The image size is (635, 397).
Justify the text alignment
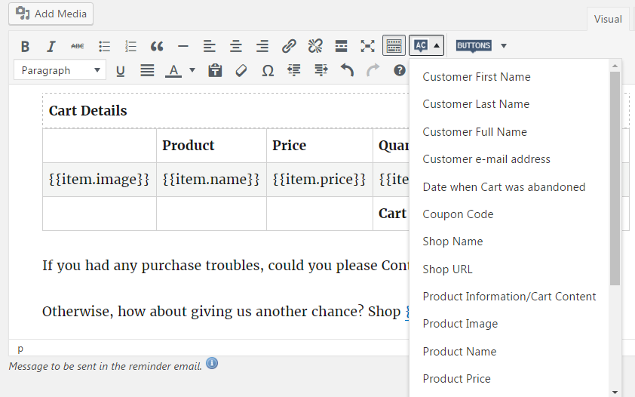pyautogui.click(x=147, y=71)
